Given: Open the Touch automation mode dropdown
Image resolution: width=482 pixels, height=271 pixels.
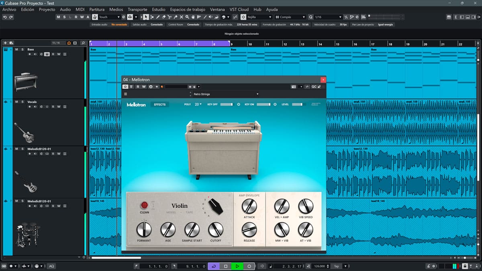Looking at the screenshot, I should (110, 17).
